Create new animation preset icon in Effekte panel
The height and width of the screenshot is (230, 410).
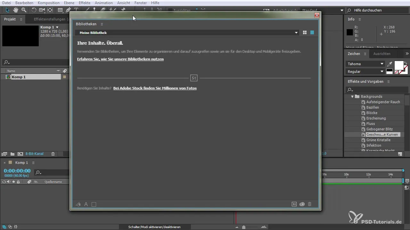(400, 154)
